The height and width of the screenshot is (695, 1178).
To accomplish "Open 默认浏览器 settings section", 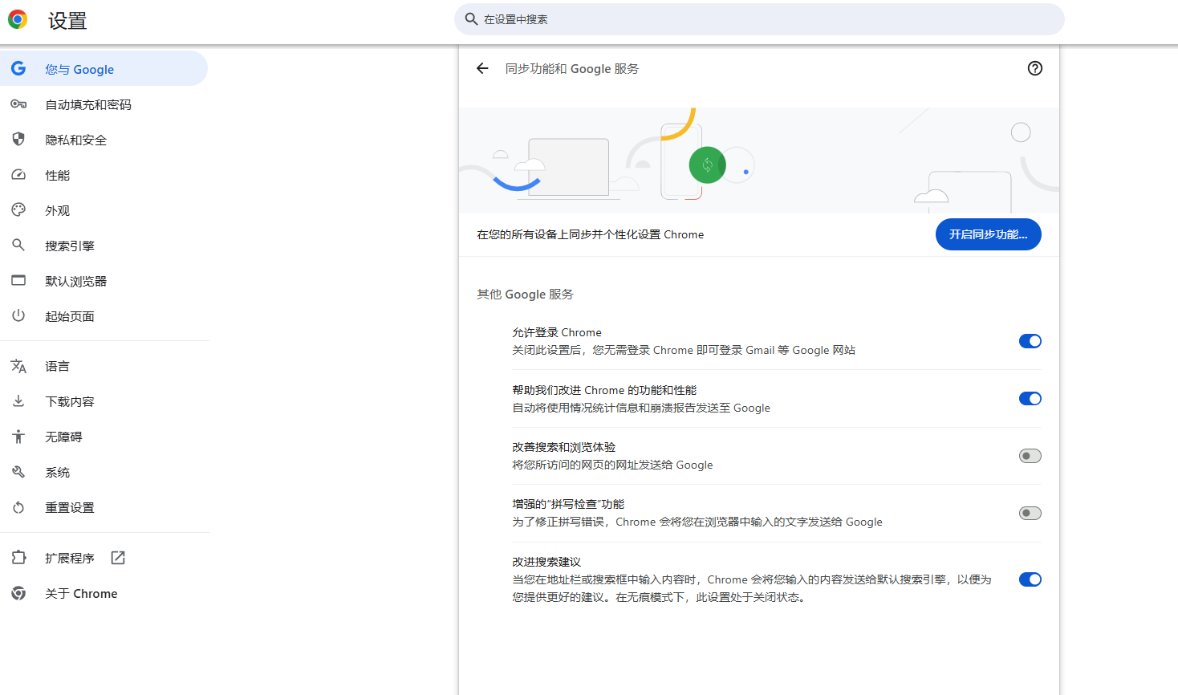I will pyautogui.click(x=104, y=281).
